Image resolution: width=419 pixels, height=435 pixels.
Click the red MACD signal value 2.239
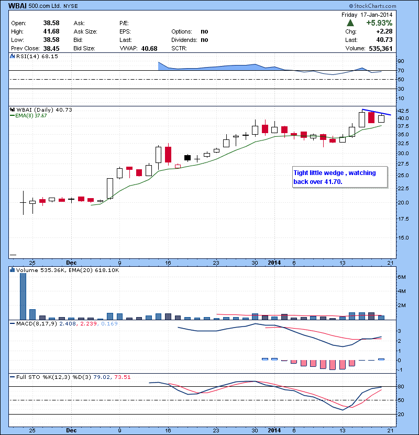[x=89, y=323]
